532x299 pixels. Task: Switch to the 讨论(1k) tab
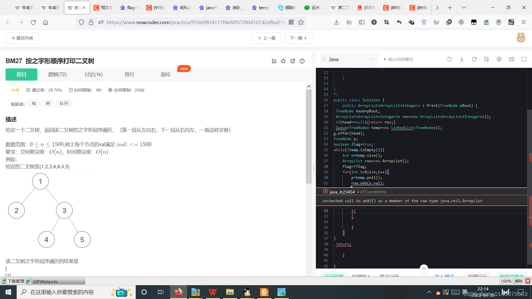tap(93, 74)
